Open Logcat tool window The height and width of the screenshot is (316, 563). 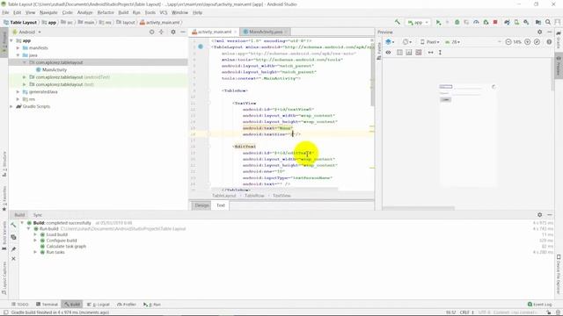click(x=99, y=305)
